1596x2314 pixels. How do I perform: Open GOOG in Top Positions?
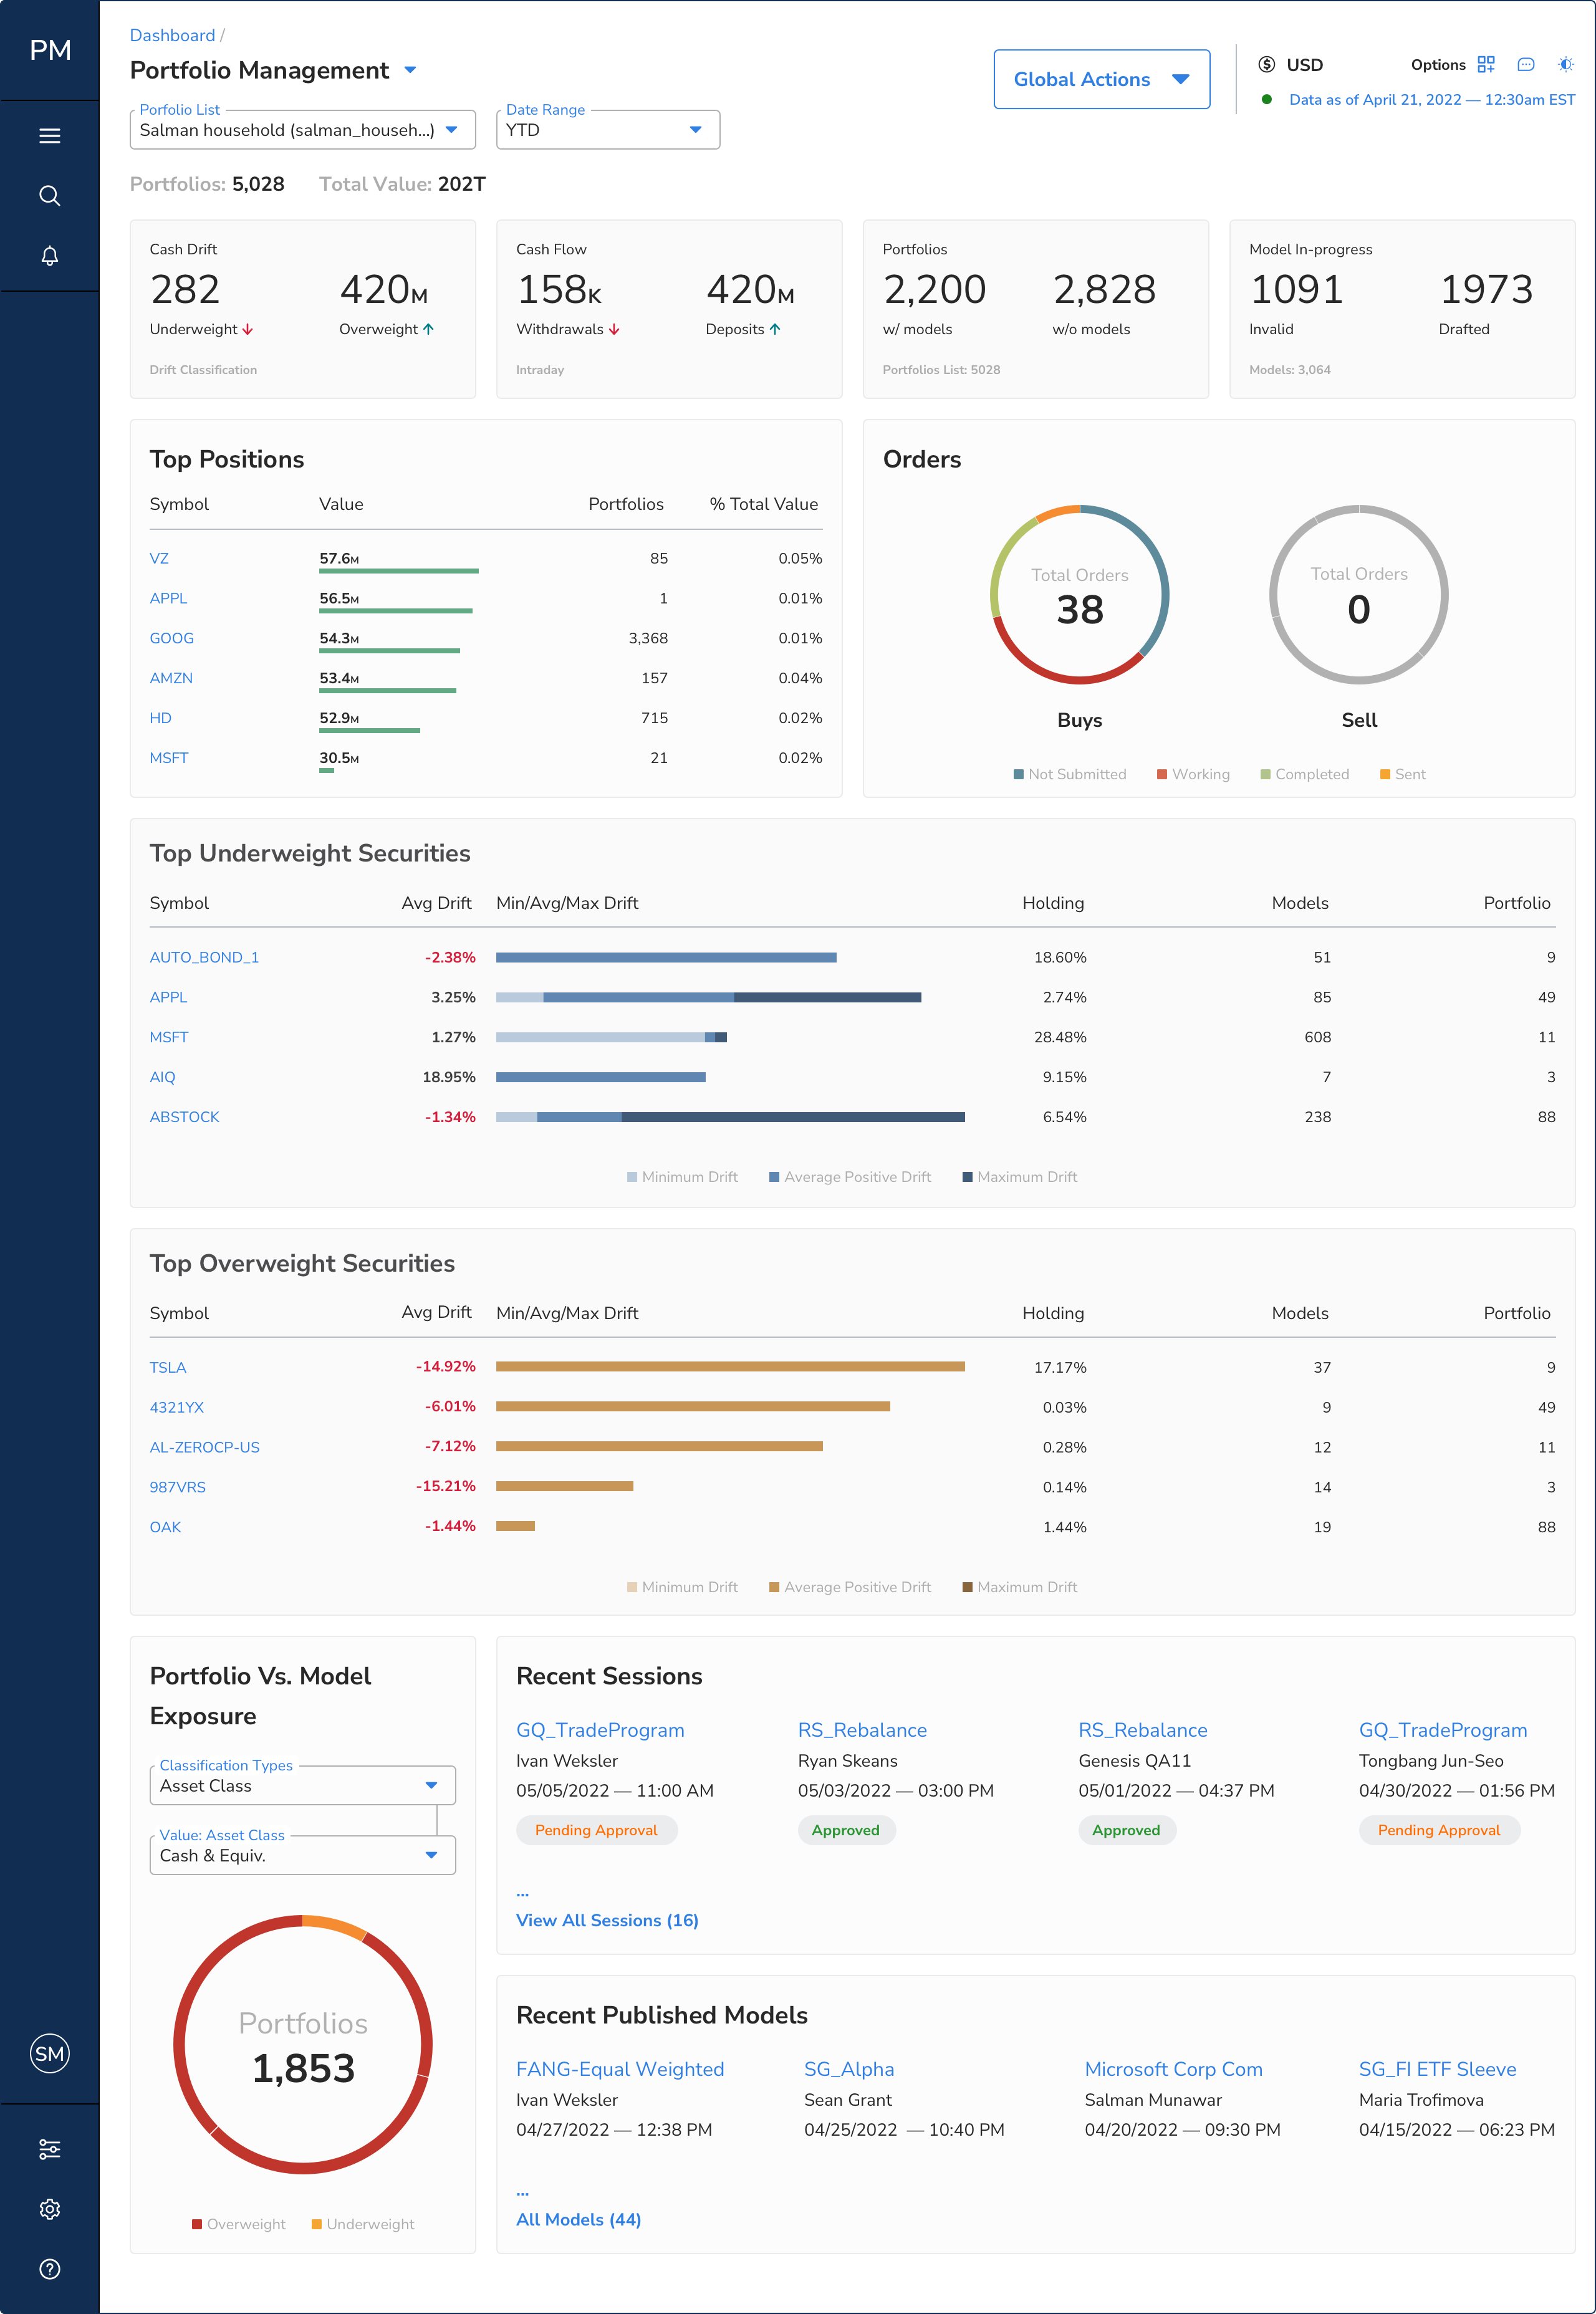tap(171, 638)
